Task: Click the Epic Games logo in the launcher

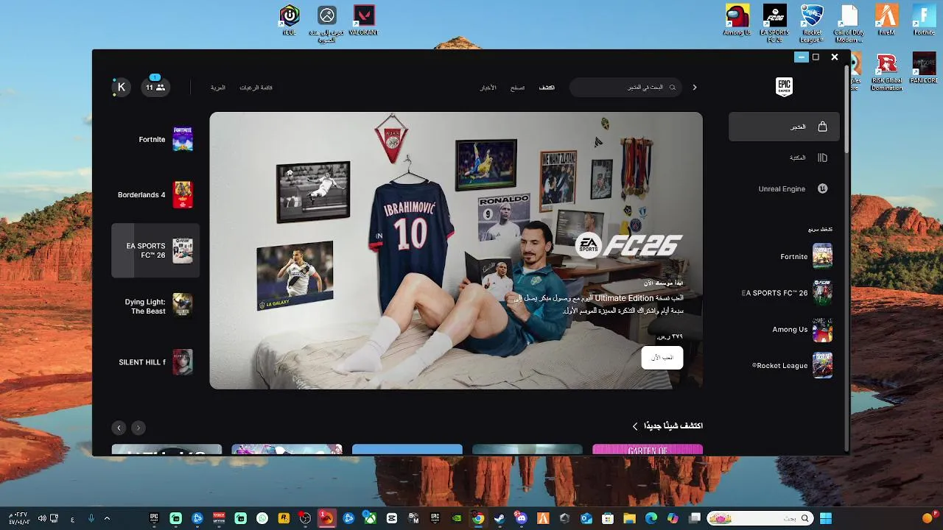Action: tap(784, 87)
